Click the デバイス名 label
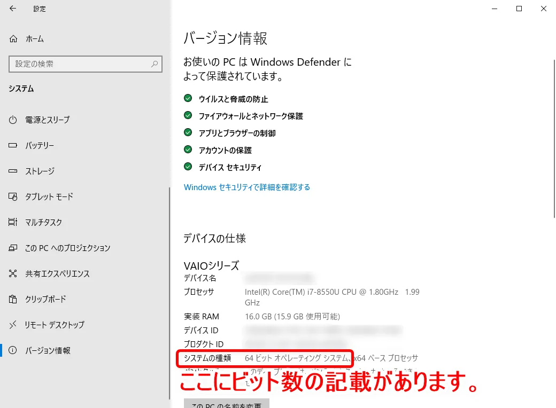 200,278
